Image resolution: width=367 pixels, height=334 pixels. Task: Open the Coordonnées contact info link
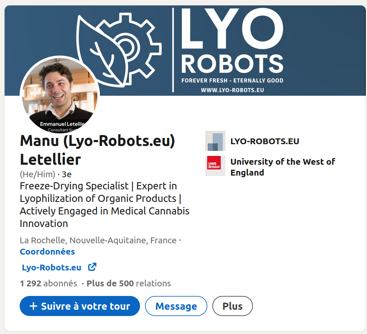click(47, 252)
